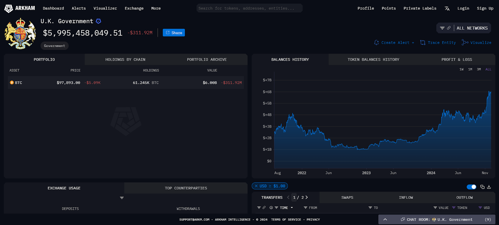The width and height of the screenshot is (499, 225).
Task: Select the Transfers tab
Action: (x=272, y=198)
